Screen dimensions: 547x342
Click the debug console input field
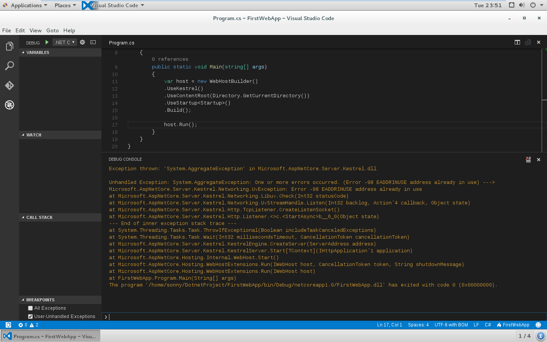pyautogui.click(x=325, y=317)
